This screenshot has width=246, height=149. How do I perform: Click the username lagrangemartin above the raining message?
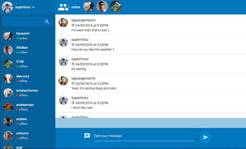tap(83, 78)
